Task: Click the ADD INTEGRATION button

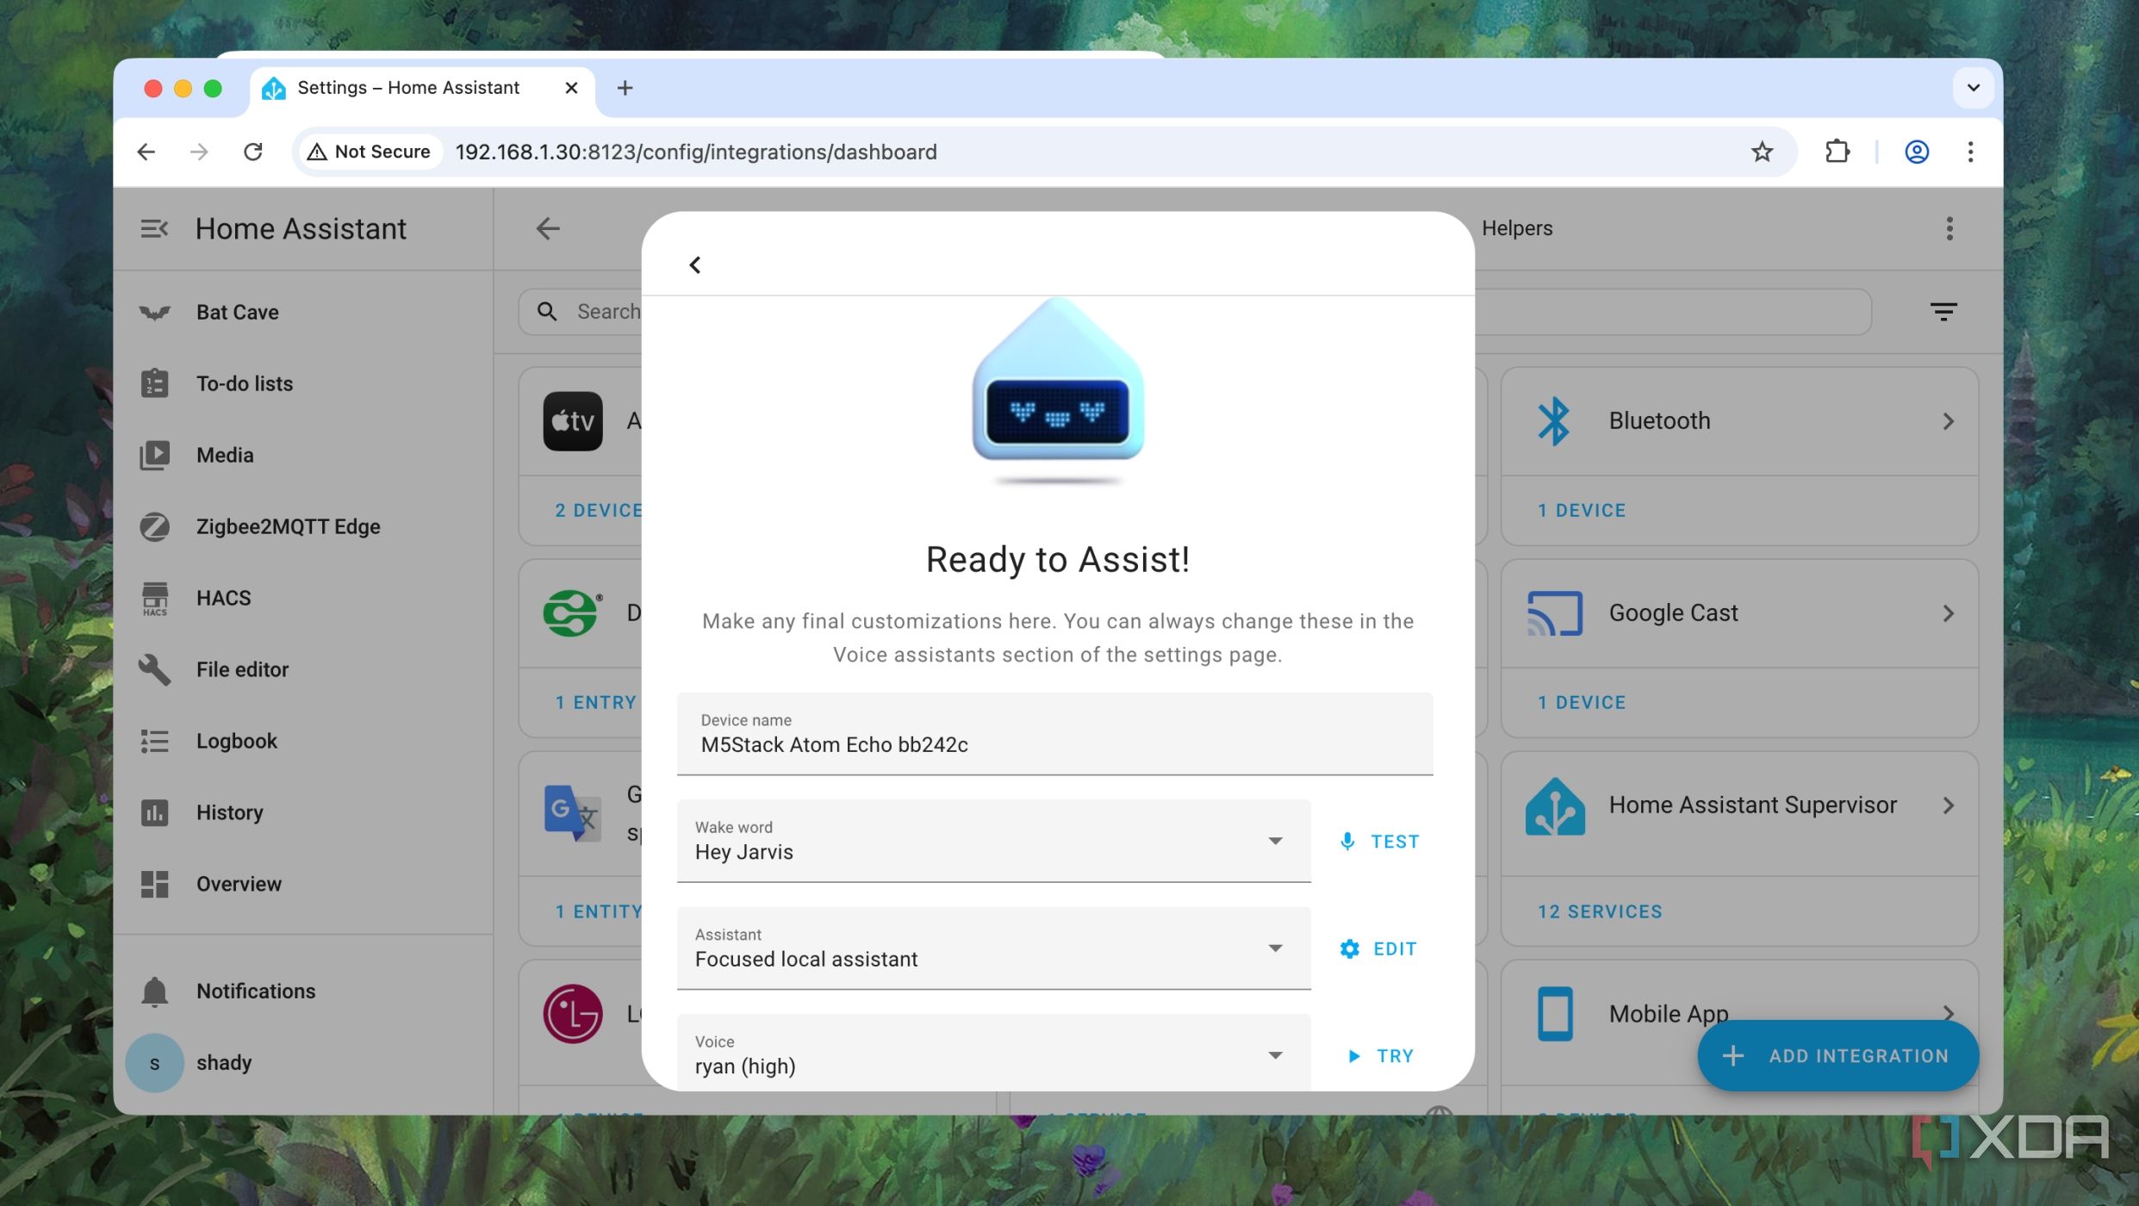Action: tap(1837, 1055)
